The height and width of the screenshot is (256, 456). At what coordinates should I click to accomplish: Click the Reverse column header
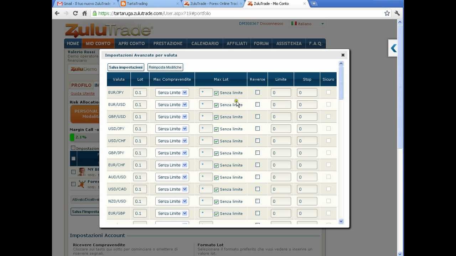(x=258, y=79)
